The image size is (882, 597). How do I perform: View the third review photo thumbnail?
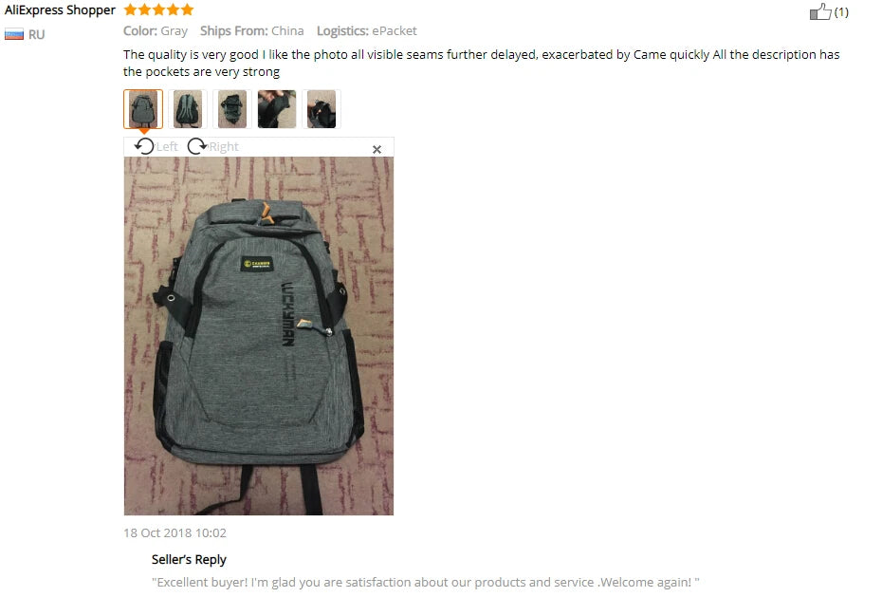231,109
